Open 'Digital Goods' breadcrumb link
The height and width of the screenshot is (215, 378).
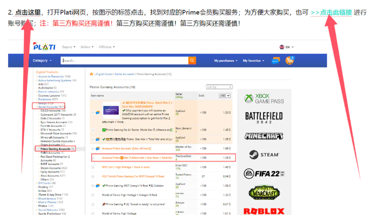(104, 74)
